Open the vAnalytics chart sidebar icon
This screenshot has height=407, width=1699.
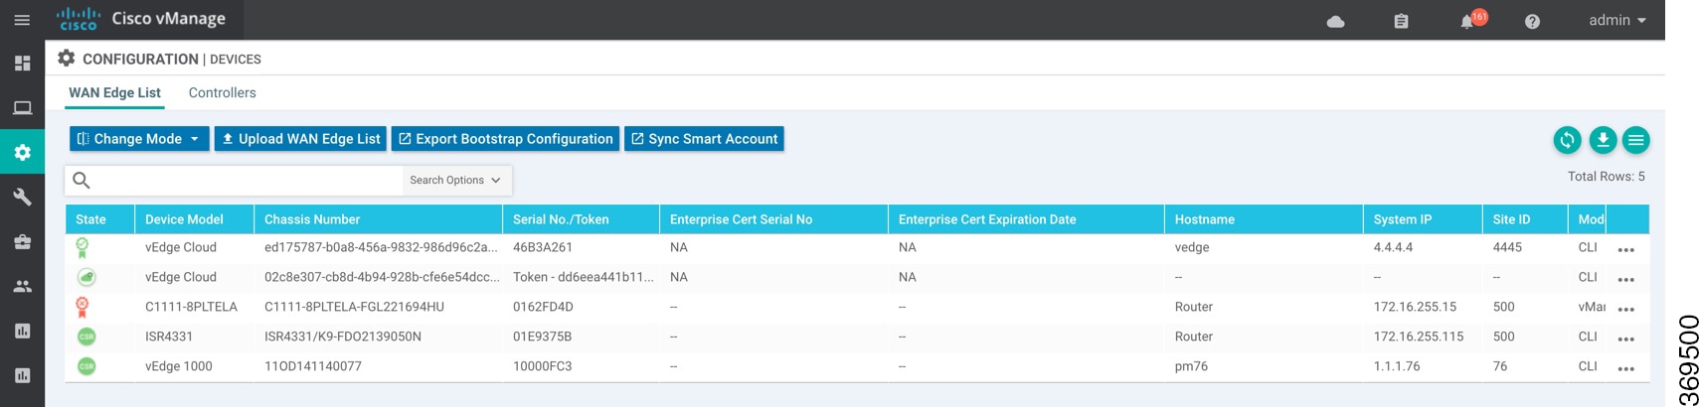[22, 331]
